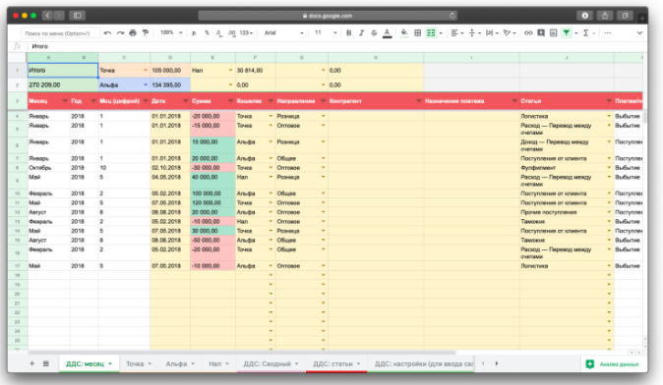Open the font size 11 dropdown
The height and width of the screenshot is (385, 663).
(326, 33)
